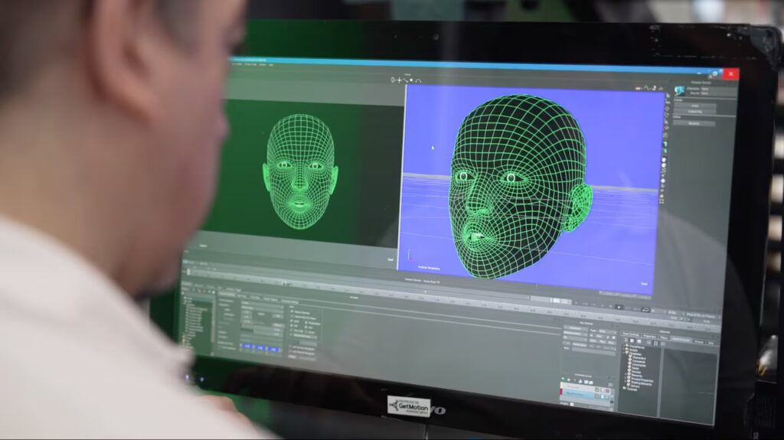The height and width of the screenshot is (440, 784).
Task: Step one frame forward in transport controls
Action: point(628,308)
